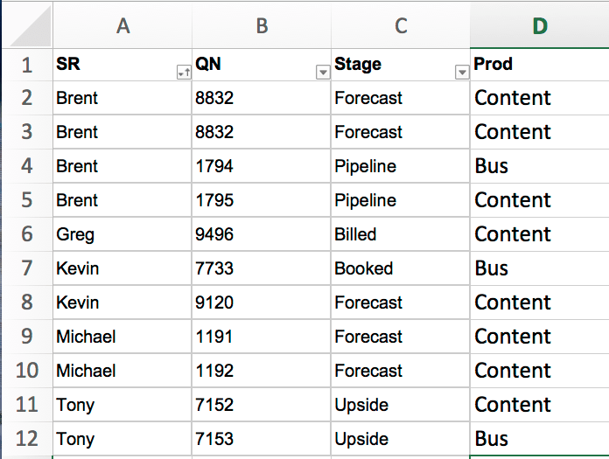
Task: Select column B header
Action: pyautogui.click(x=262, y=25)
